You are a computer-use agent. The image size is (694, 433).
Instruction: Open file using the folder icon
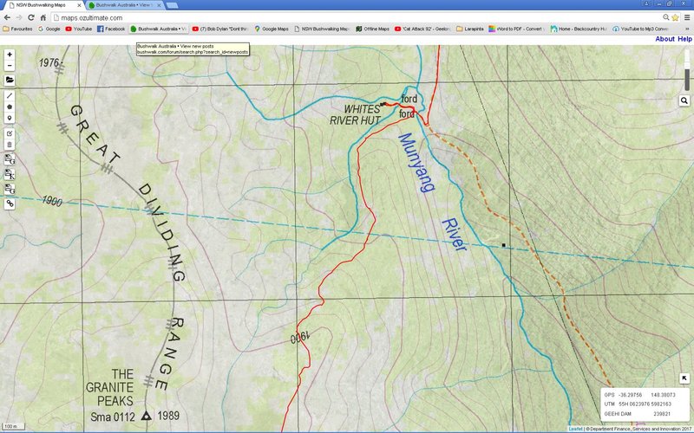[10, 81]
